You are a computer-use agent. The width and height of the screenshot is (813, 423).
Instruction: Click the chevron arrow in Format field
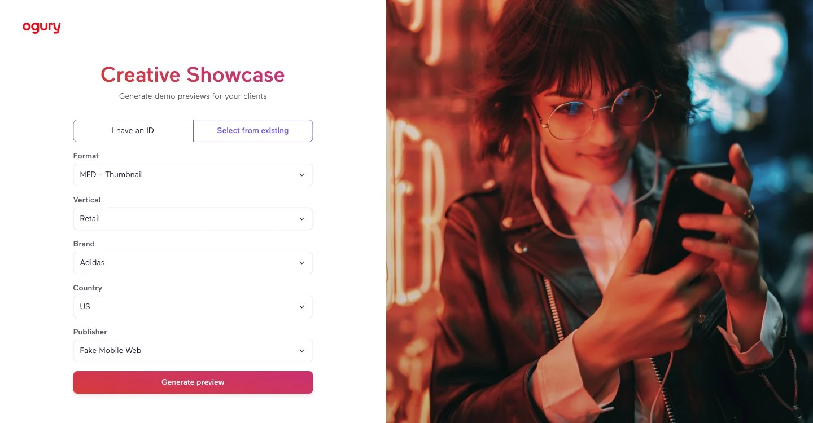pyautogui.click(x=301, y=175)
